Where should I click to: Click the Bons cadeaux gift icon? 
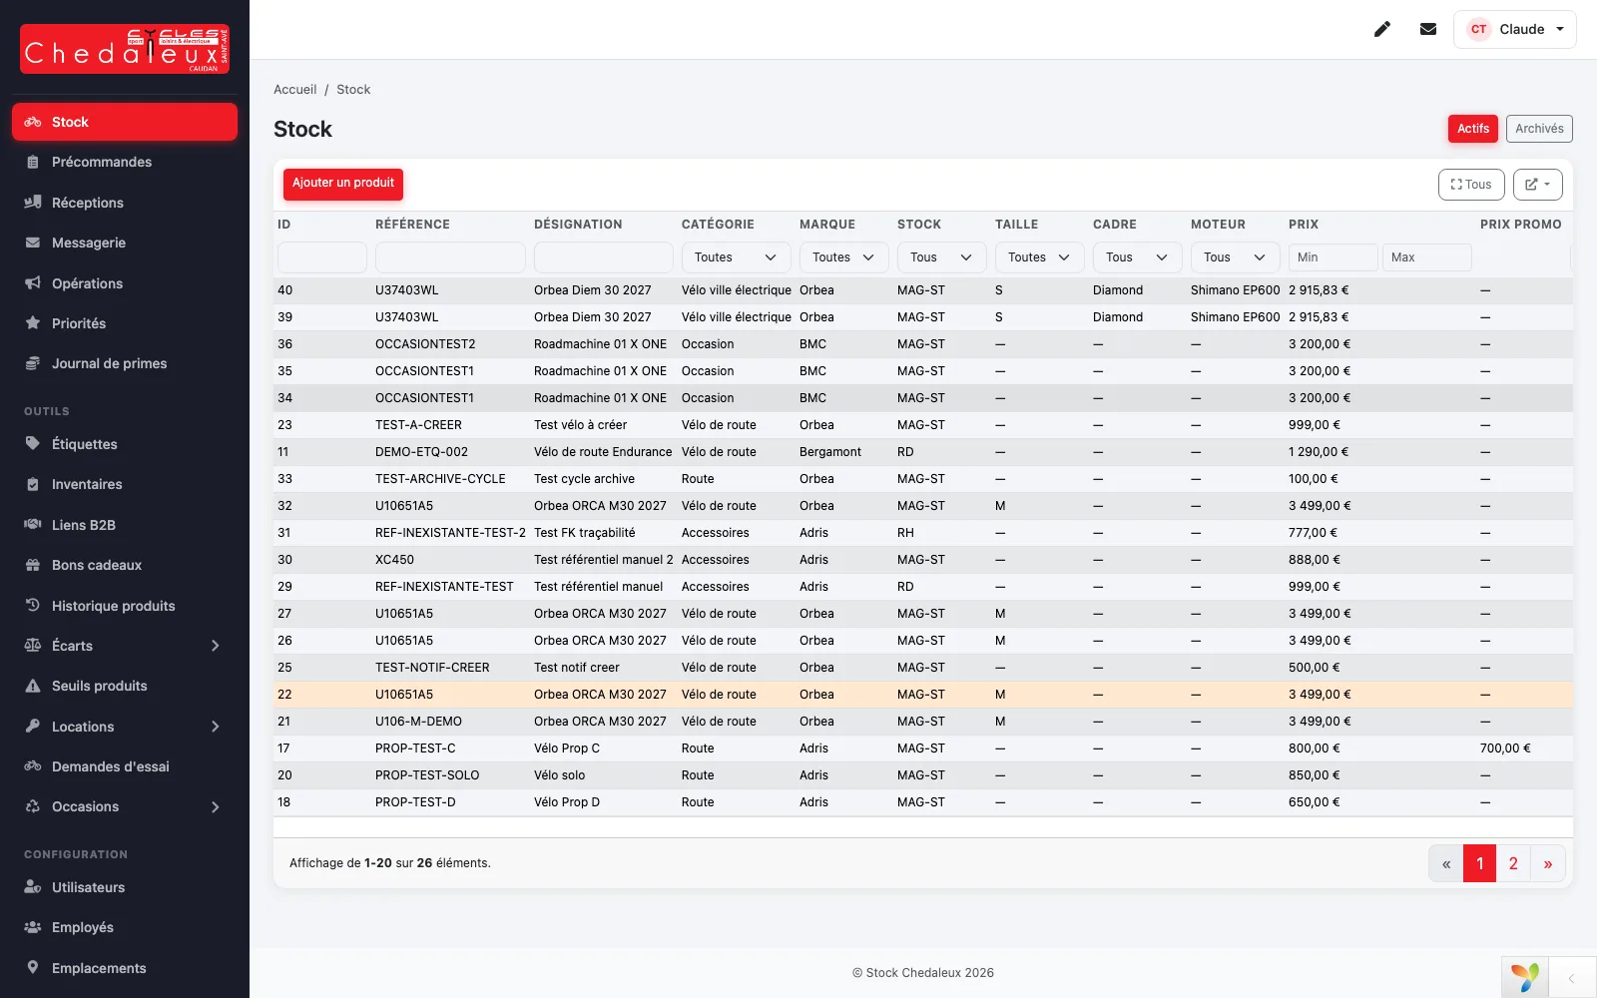[33, 565]
